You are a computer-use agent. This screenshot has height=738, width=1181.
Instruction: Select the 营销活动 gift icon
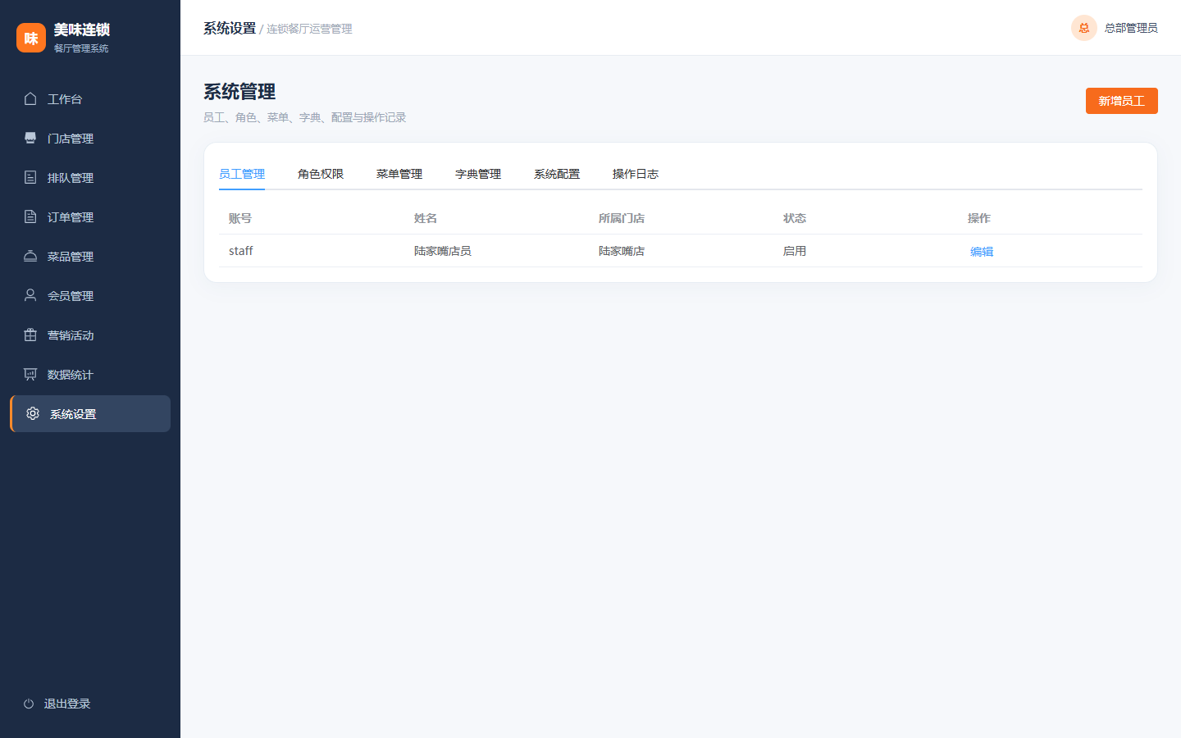click(30, 335)
